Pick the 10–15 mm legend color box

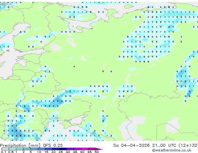click(41, 149)
